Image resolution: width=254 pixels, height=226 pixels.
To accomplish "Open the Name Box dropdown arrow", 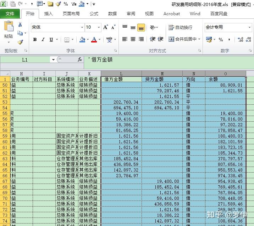I will 53,60.
